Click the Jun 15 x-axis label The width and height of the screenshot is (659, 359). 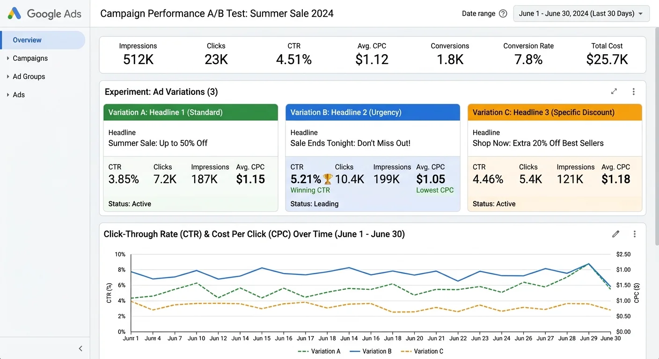pos(262,338)
